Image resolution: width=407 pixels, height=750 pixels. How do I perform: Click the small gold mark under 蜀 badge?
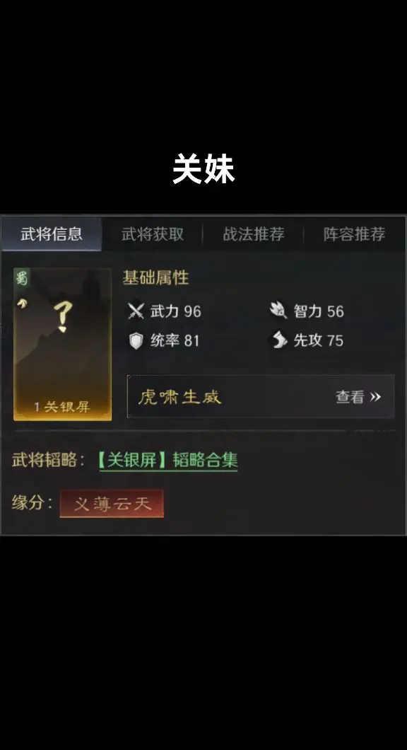tap(22, 303)
